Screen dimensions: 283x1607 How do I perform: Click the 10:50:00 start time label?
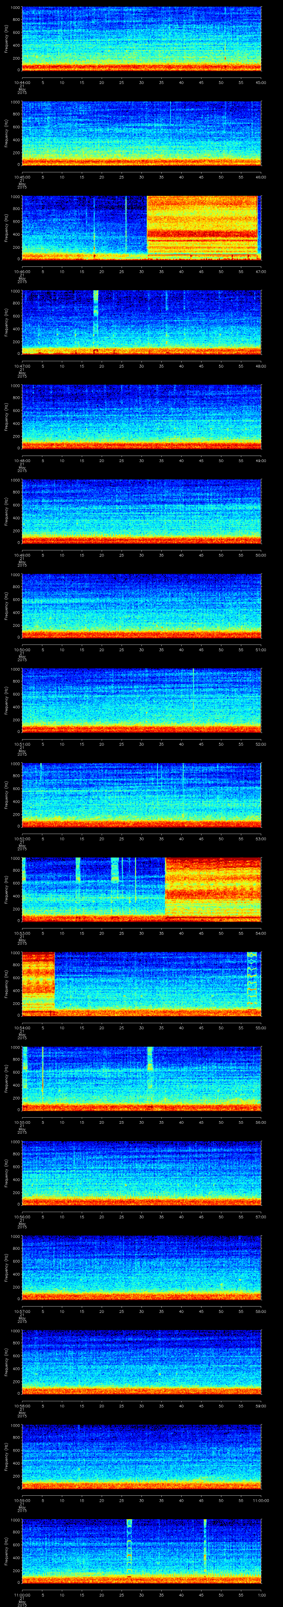pos(22,650)
